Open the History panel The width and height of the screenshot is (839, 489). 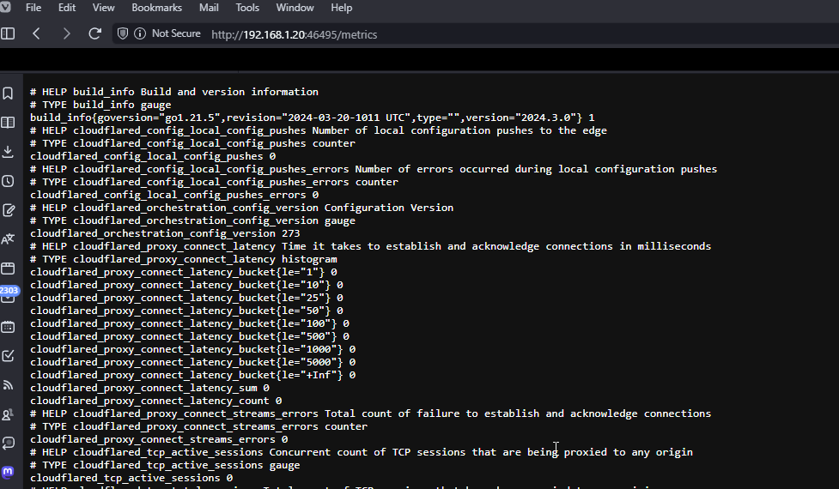8,181
